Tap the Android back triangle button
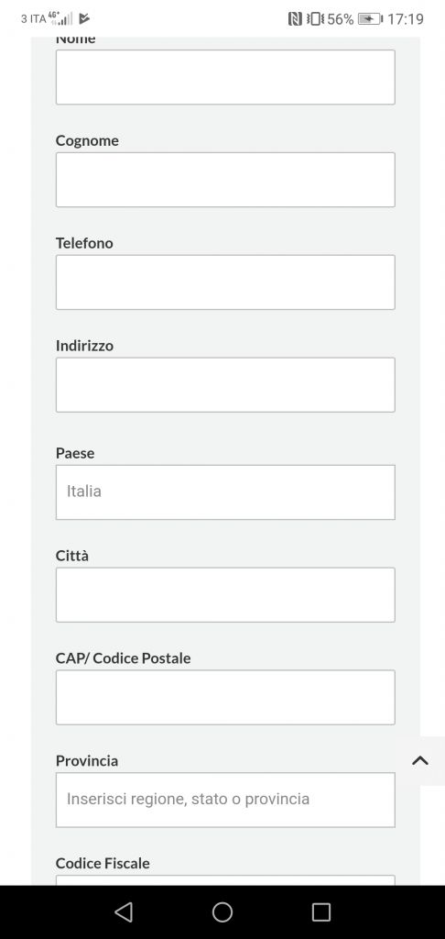This screenshot has width=445, height=939. (x=124, y=912)
